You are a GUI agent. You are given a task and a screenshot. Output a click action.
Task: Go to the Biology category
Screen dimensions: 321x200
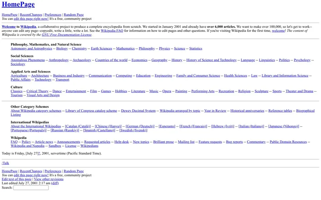62,48
